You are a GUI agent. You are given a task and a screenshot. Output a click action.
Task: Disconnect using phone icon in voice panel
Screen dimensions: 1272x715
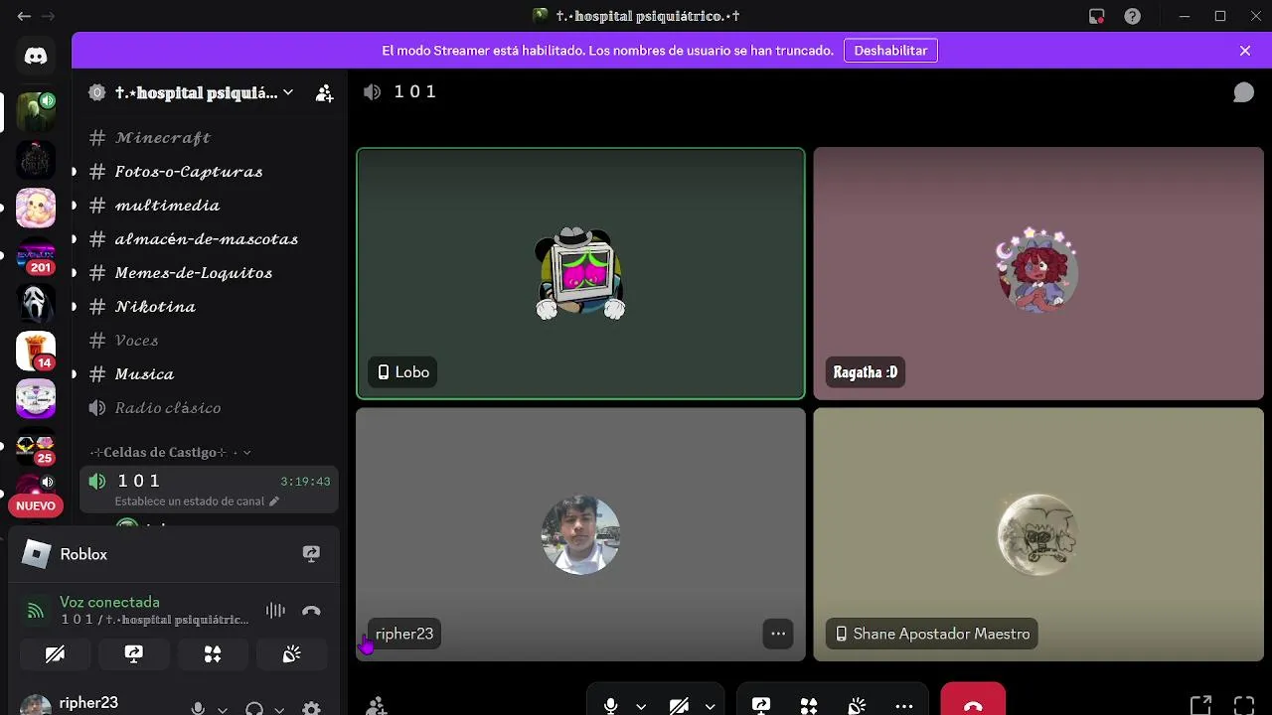[311, 611]
